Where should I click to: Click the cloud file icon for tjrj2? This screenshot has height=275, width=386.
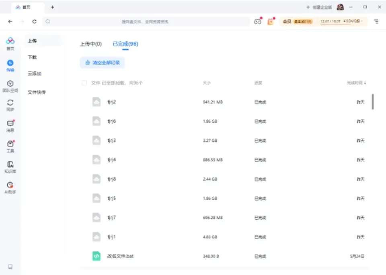point(96,102)
